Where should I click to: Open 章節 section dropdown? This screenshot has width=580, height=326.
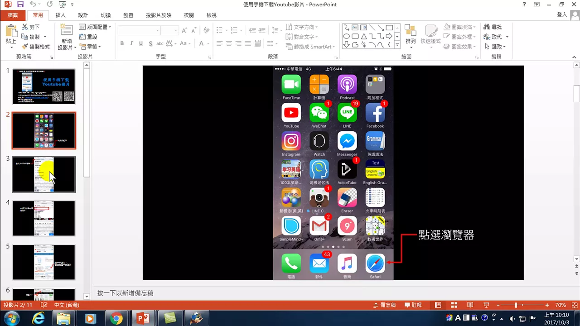(x=90, y=47)
